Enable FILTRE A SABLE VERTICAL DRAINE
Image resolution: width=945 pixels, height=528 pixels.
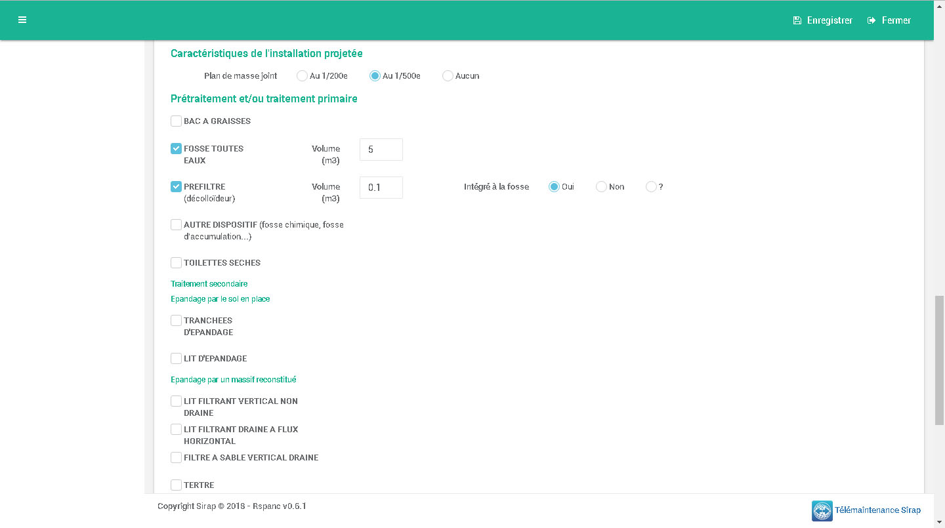pyautogui.click(x=176, y=458)
